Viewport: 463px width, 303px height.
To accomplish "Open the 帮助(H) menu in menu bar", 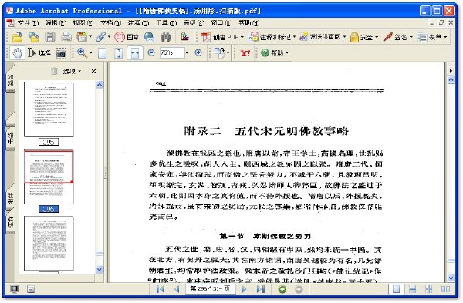I will click(249, 22).
